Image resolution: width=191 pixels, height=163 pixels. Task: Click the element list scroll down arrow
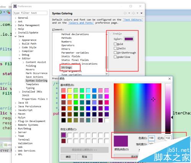pos(107,74)
